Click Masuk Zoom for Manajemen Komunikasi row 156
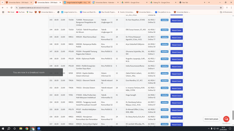The height and width of the screenshot is (131, 234). tap(177, 118)
